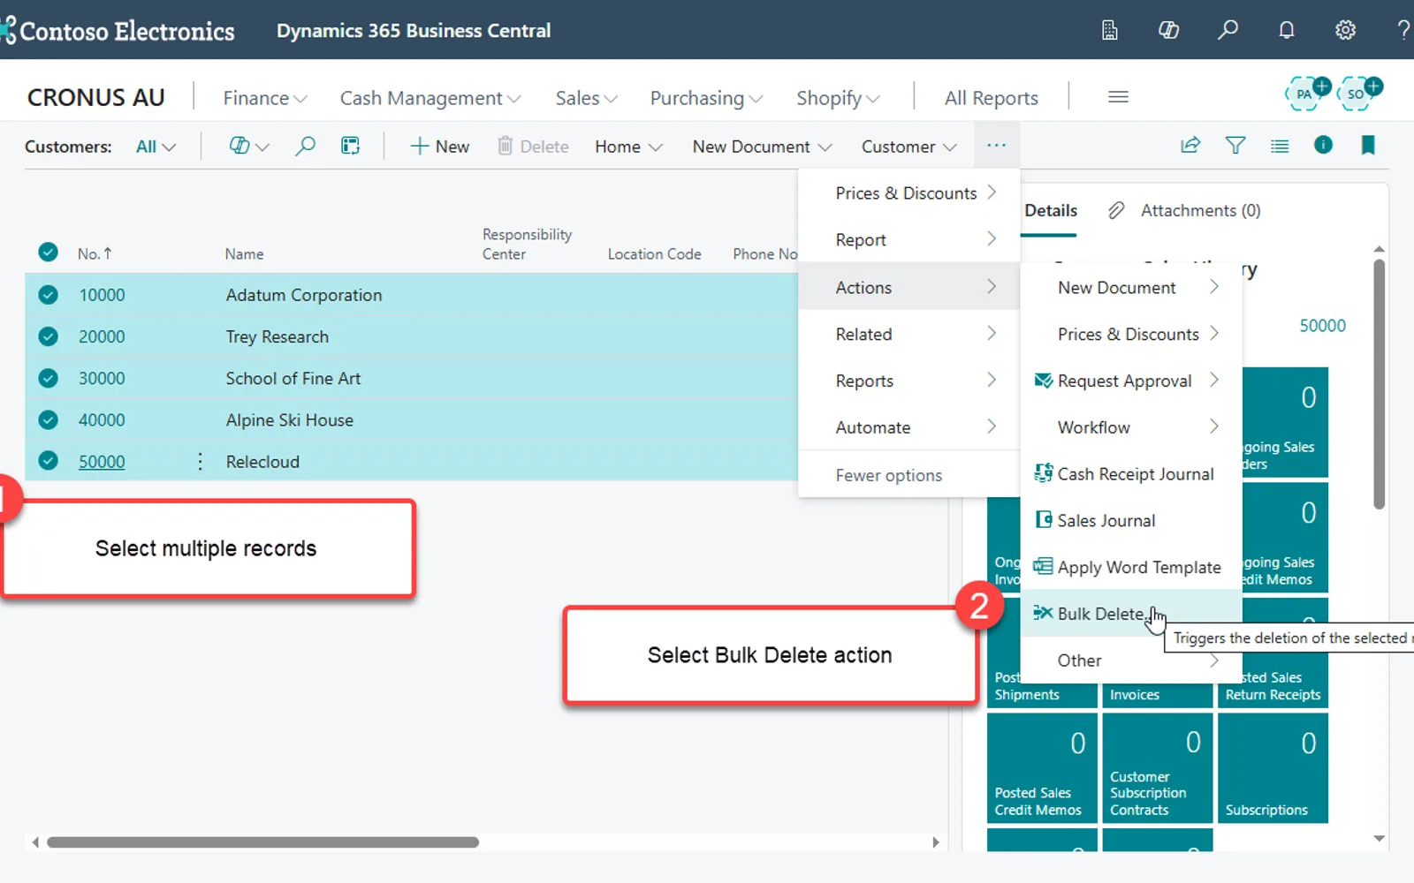Open row options for Relecloud
Screen dimensions: 1414x883
tap(200, 462)
